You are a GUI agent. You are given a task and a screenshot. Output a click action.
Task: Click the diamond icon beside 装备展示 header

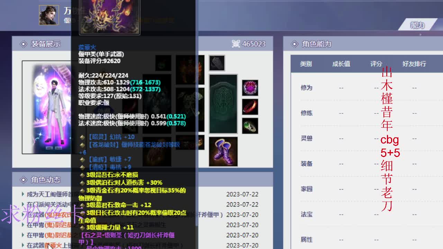click(23, 44)
